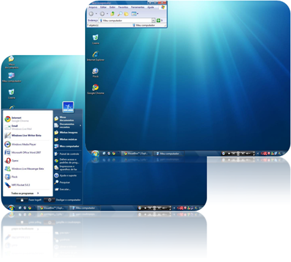Click Chrome quick launch icon in Start-menu screenshot taskbar
Screen dimensions: 291x262
point(30,208)
